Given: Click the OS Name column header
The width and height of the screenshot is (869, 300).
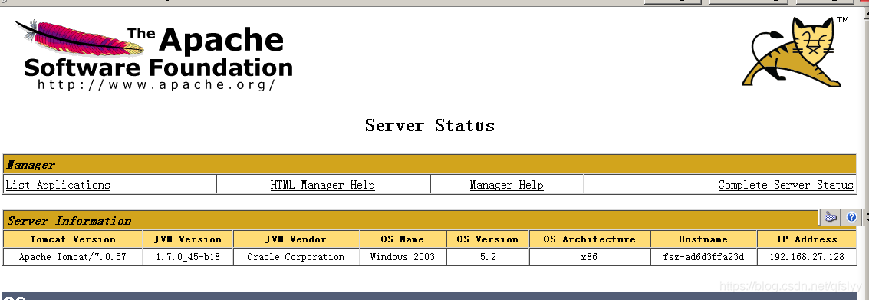Looking at the screenshot, I should pyautogui.click(x=403, y=239).
